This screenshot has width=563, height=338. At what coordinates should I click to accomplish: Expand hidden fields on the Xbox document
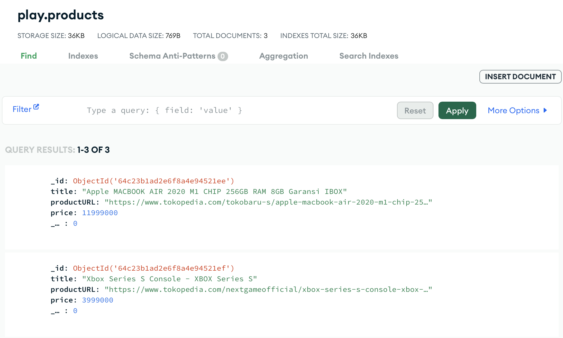[x=56, y=311]
